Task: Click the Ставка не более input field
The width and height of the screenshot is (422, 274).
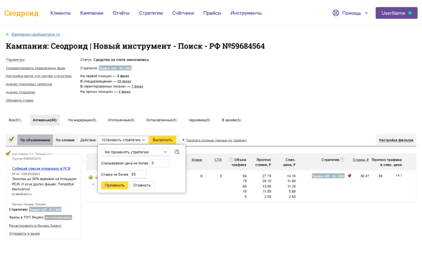Action: click(138, 174)
